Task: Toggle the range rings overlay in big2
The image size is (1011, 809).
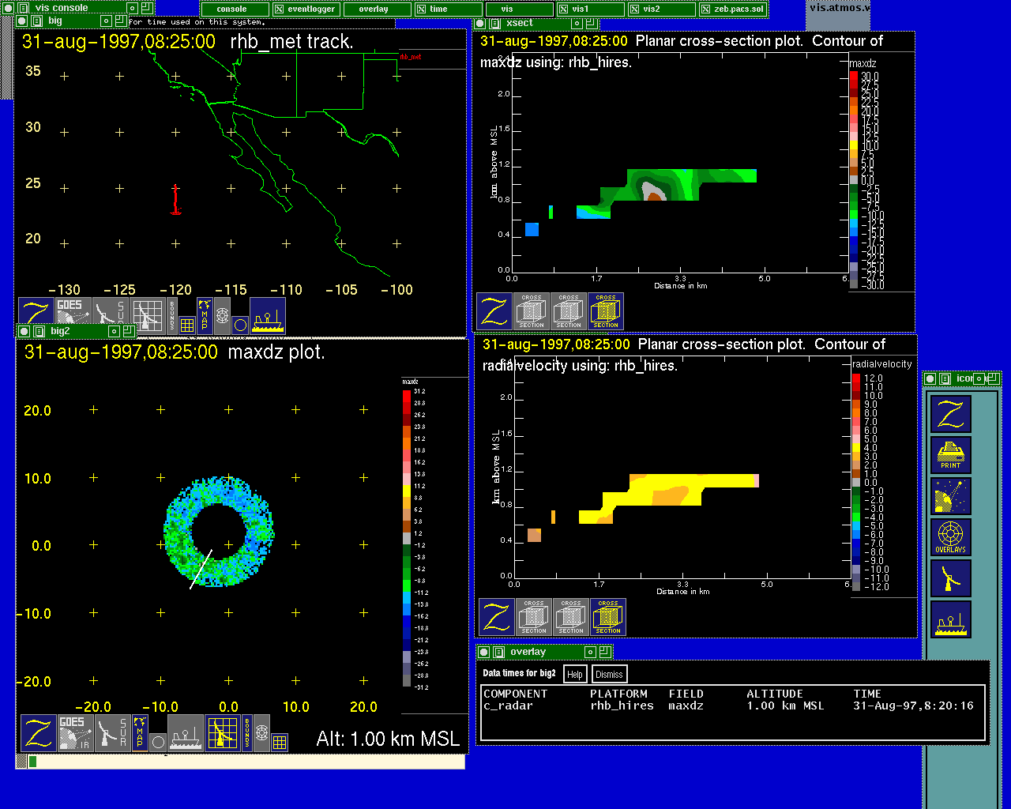Action: pyautogui.click(x=261, y=733)
